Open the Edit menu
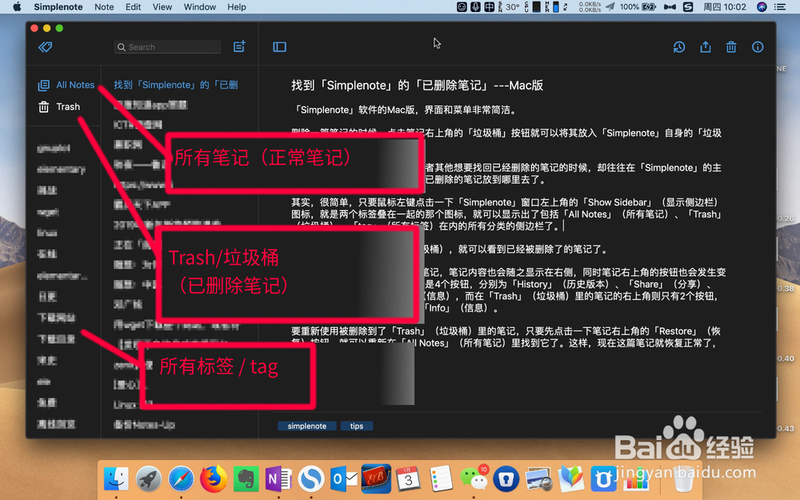Image resolution: width=800 pixels, height=500 pixels. 133,6
